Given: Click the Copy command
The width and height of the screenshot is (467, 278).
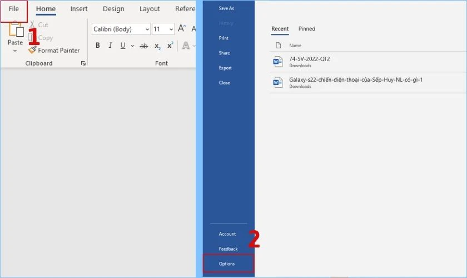Looking at the screenshot, I should [41, 38].
